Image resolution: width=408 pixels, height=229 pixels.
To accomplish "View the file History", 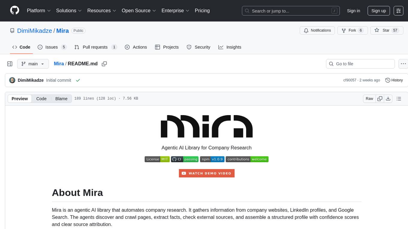I will tap(394, 80).
